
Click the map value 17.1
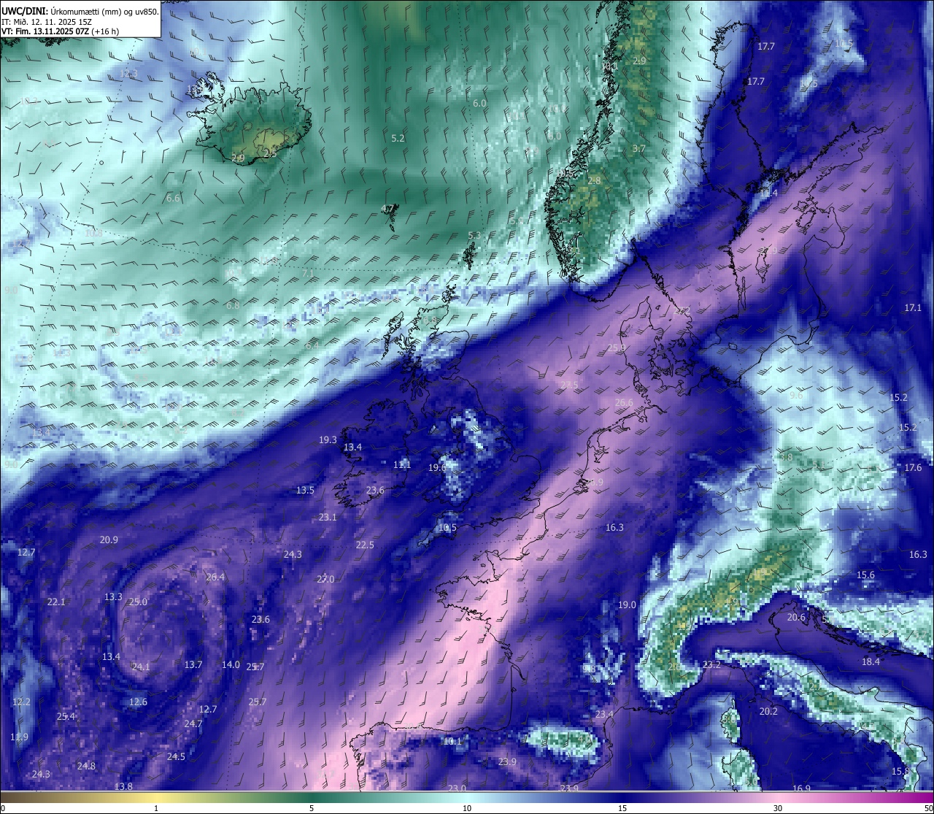coord(913,308)
